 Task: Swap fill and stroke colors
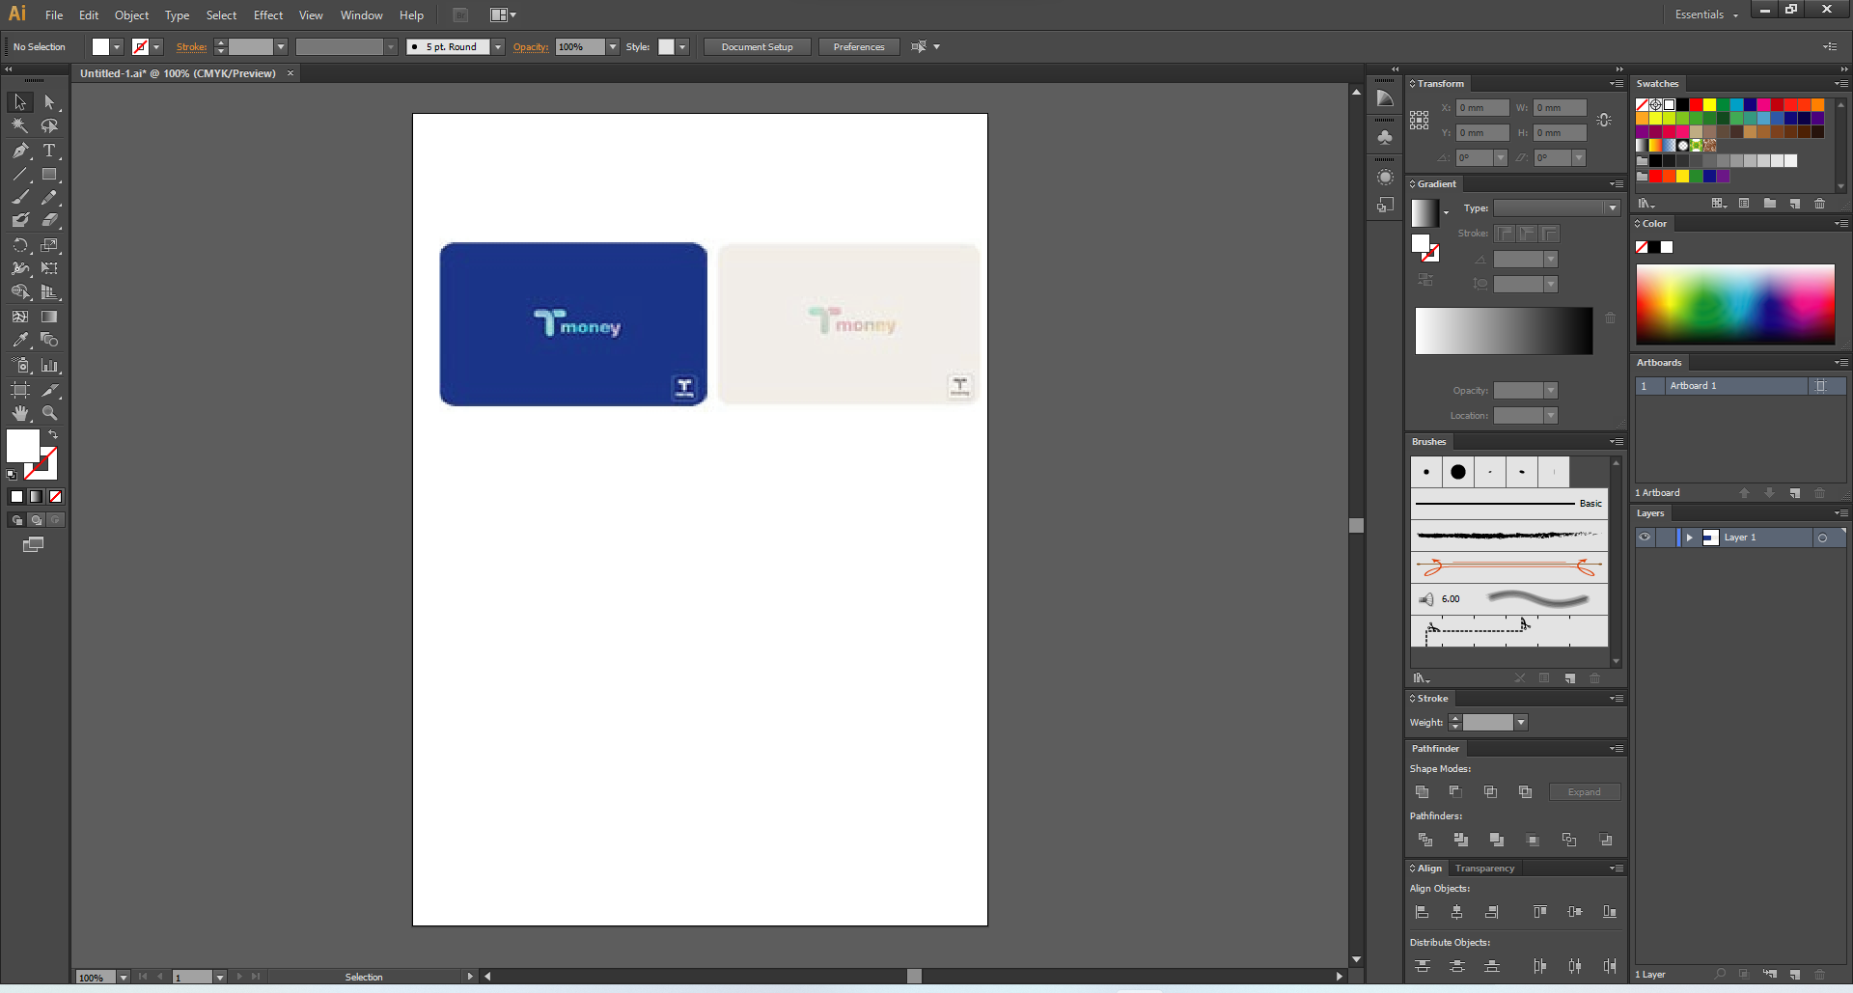(53, 435)
